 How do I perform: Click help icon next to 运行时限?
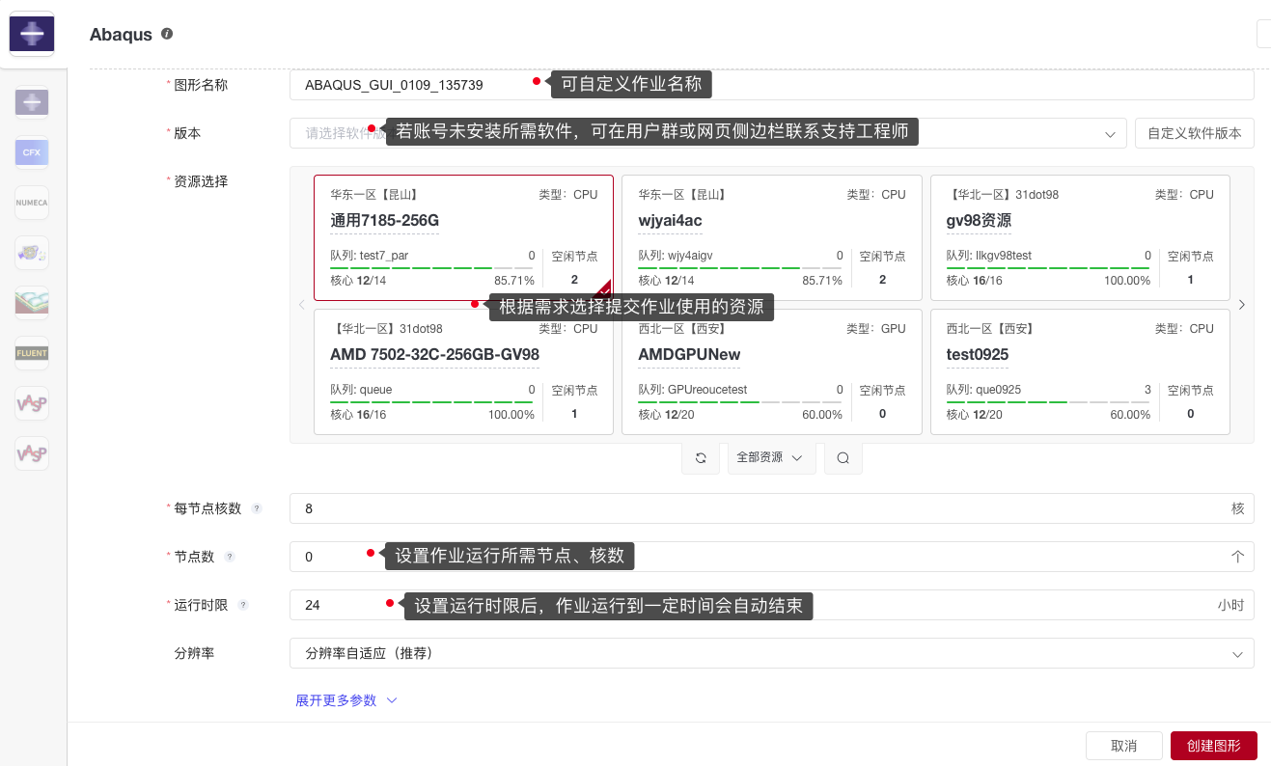pyautogui.click(x=243, y=605)
